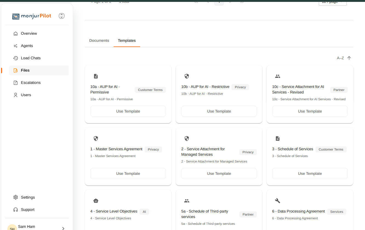Screen dimensions: 365x230
Task: Click the Settings gear icon
Action: 16,197
